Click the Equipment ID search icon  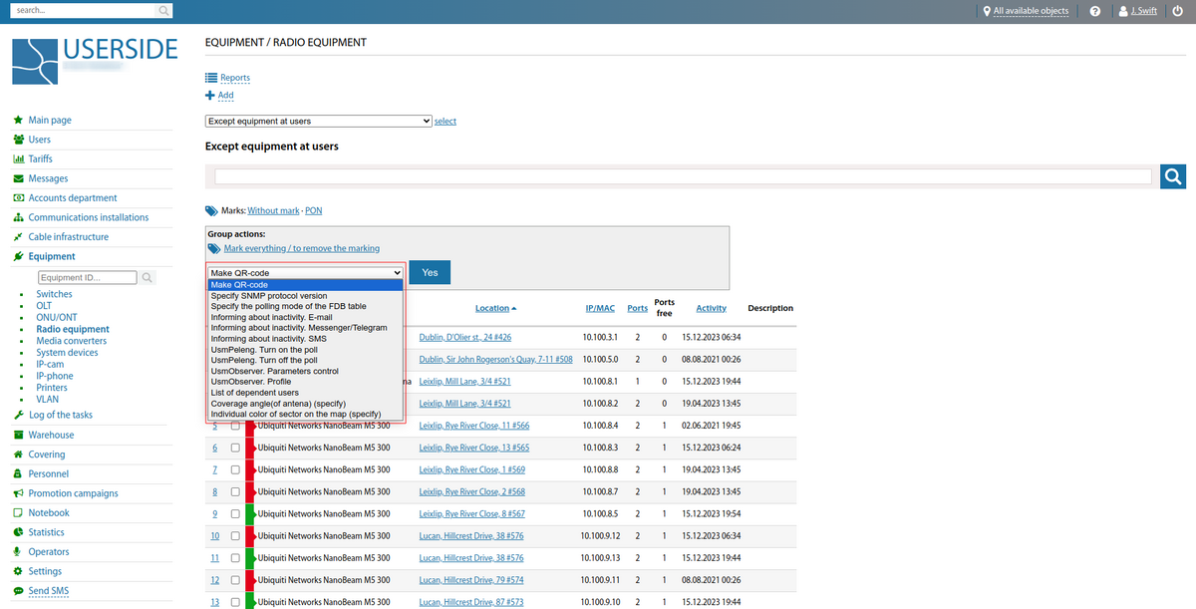[148, 278]
